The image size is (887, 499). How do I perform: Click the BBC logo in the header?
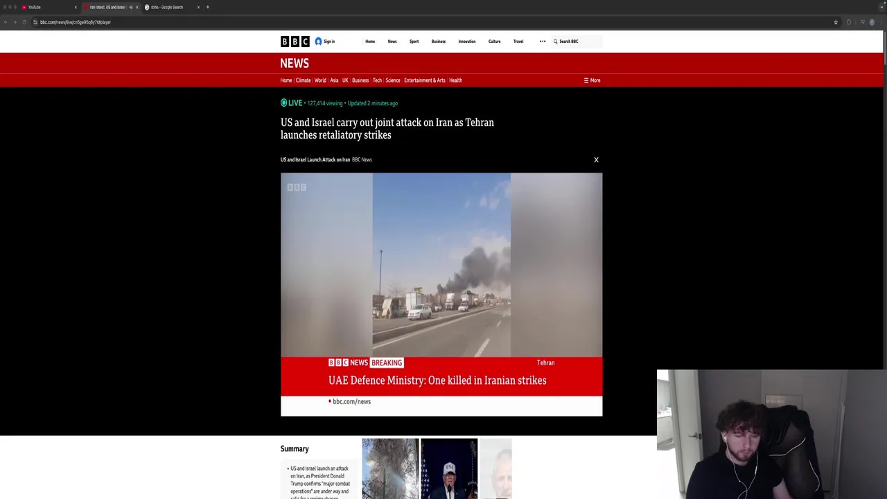295,42
